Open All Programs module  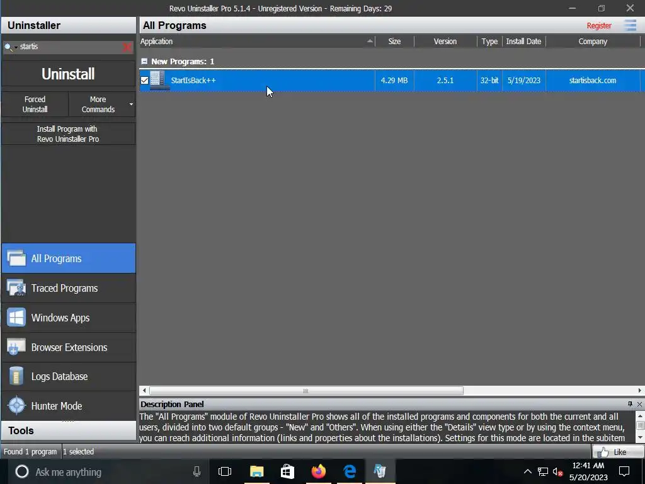tap(69, 258)
